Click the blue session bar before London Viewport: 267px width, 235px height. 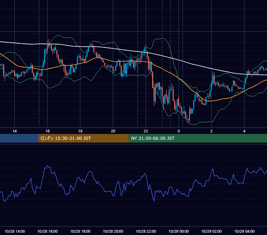tap(19, 138)
